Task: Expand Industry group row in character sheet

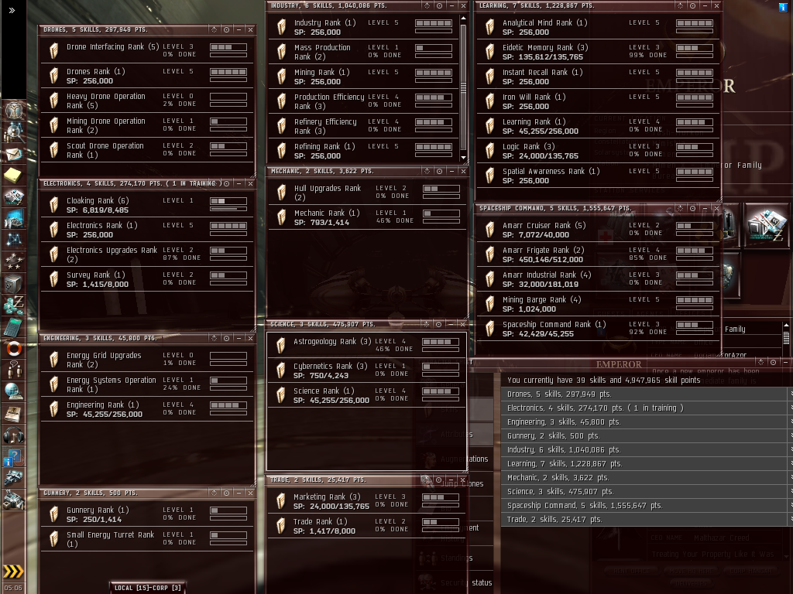Action: 647,449
